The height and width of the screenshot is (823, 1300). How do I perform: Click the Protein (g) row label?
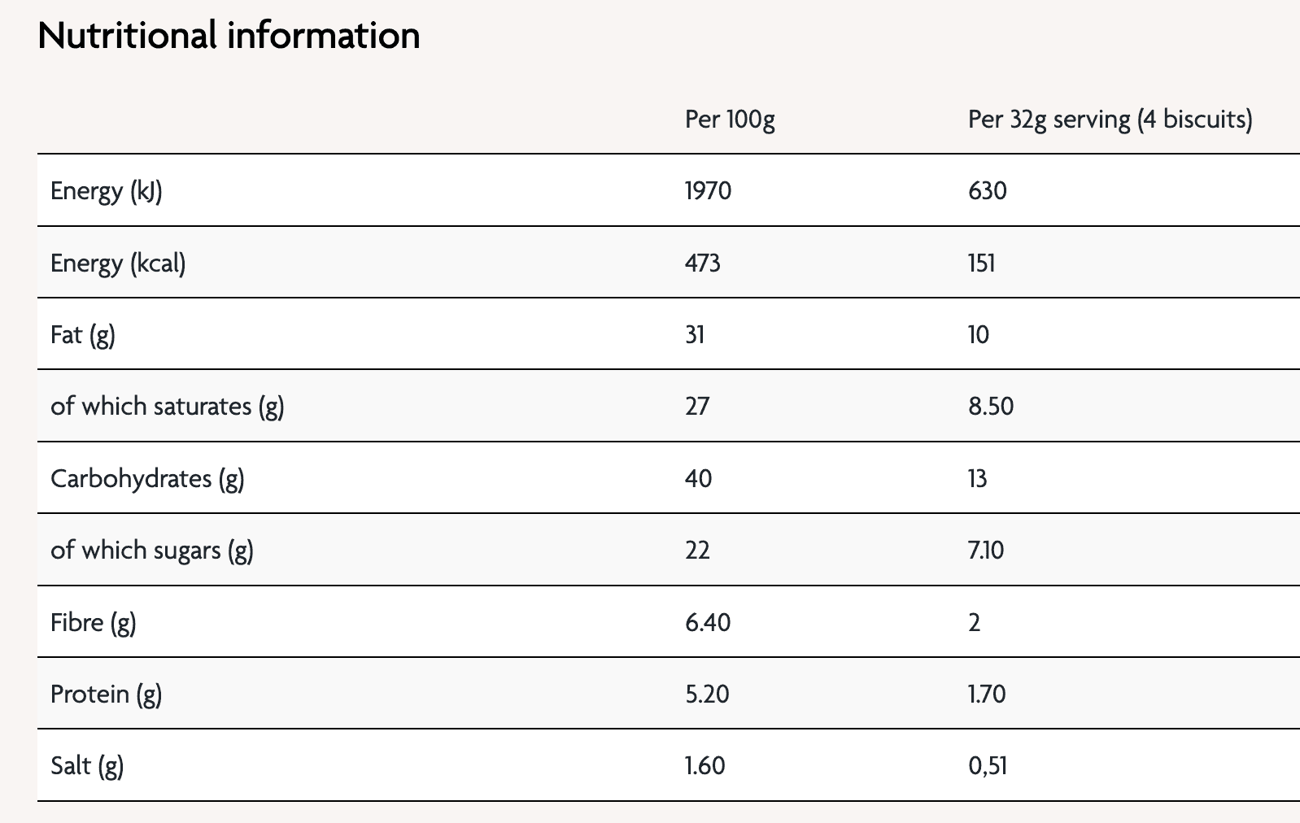click(x=107, y=695)
